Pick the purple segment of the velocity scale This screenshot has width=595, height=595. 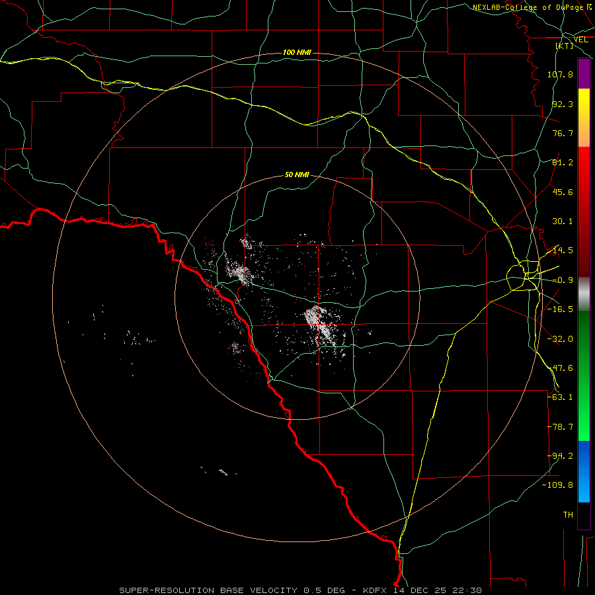click(x=584, y=73)
